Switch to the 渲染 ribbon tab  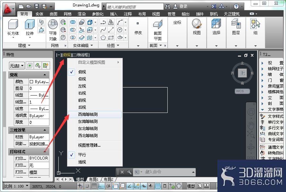pyautogui.click(x=82, y=14)
